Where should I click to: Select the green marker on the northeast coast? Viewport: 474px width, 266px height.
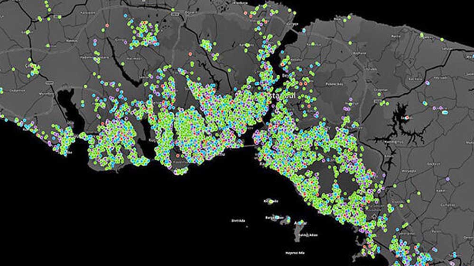[421, 35]
